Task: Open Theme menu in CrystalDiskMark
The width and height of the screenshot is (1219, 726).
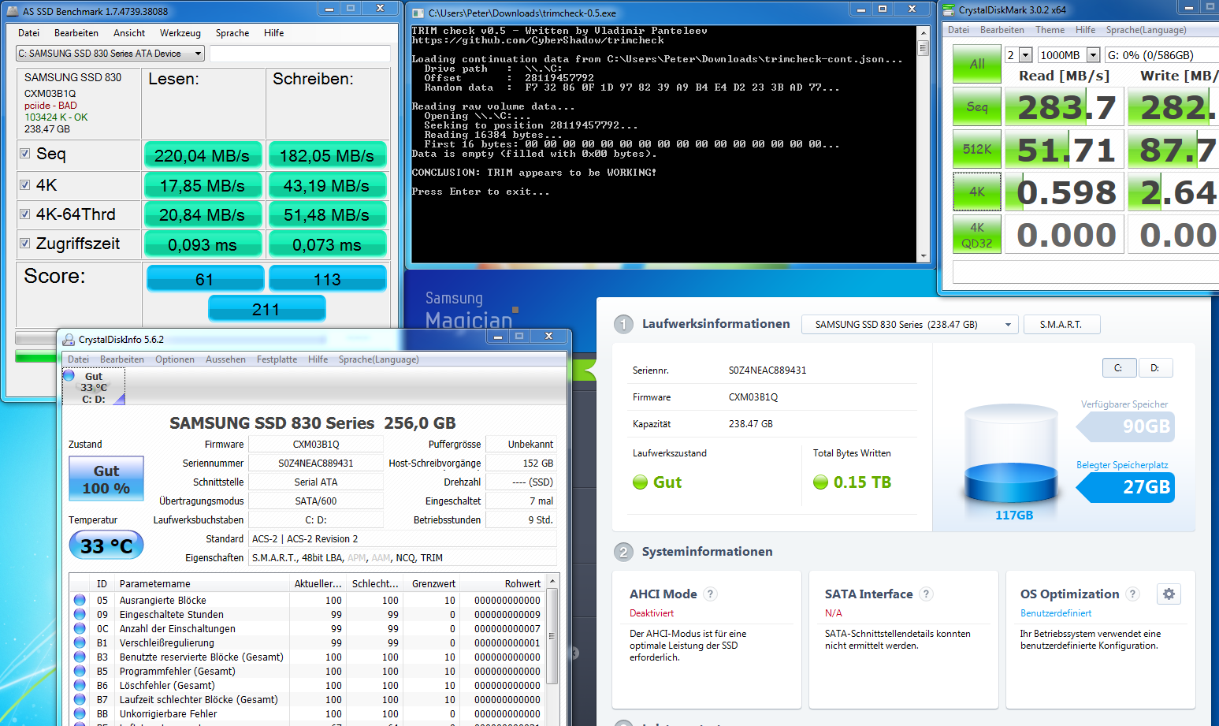Action: click(1050, 30)
